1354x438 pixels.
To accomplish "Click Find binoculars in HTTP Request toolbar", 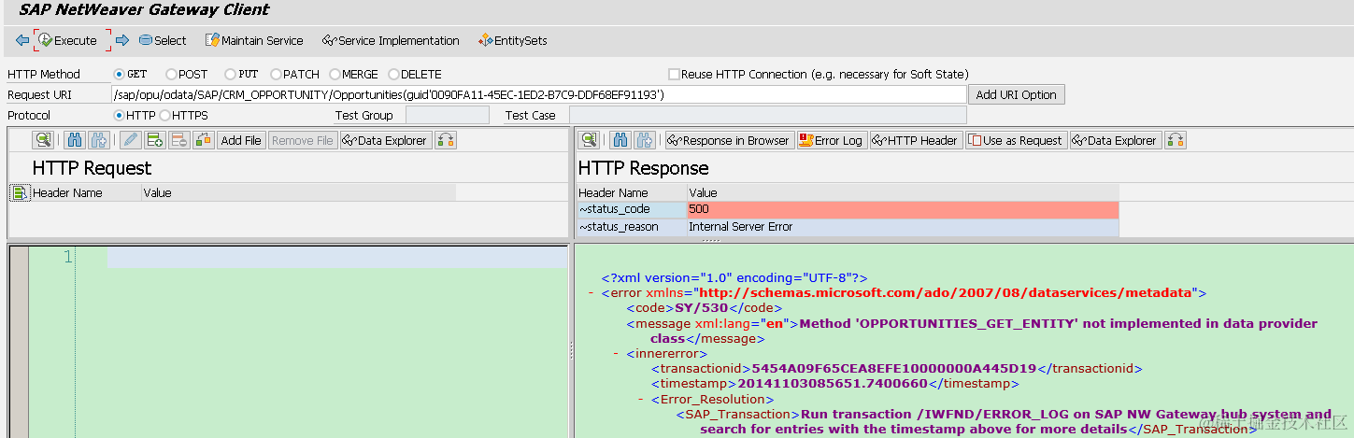I will (76, 140).
